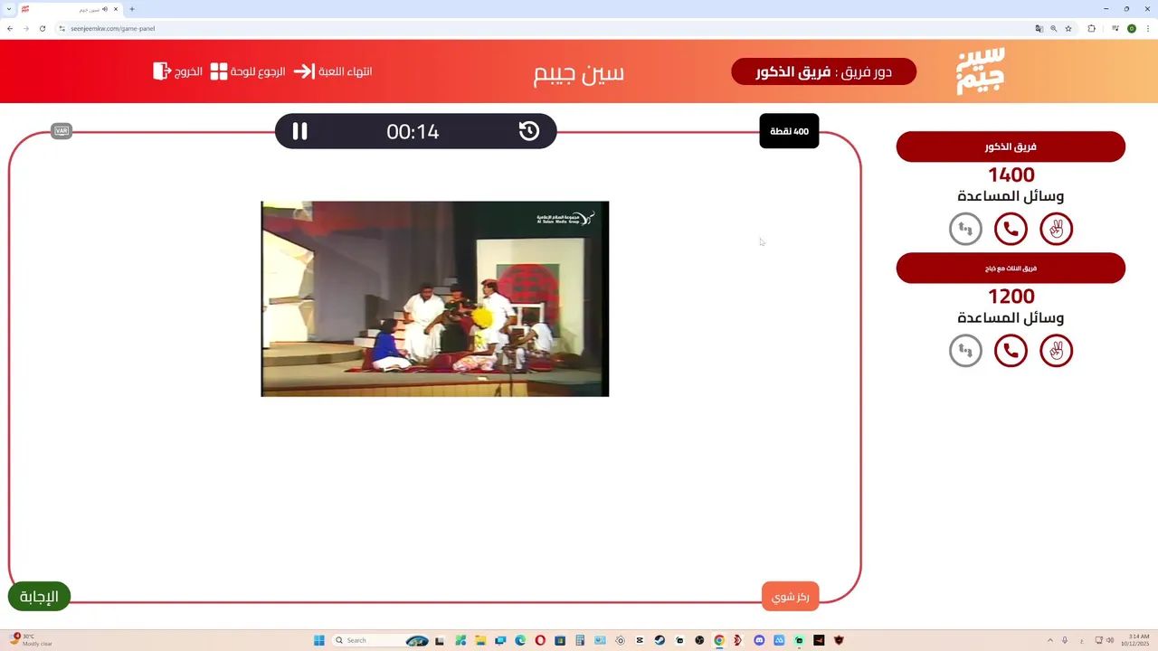Click the 1400 score value
Image resolution: width=1158 pixels, height=651 pixels.
tap(1011, 175)
